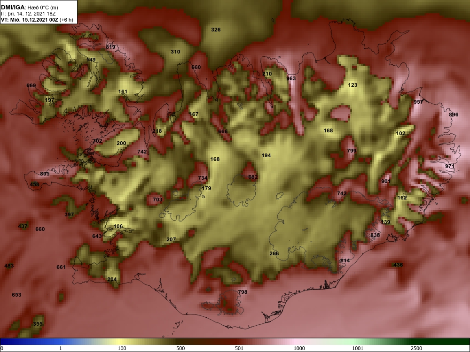Select the 207 value
Viewport: 470px width, 352px height.
click(171, 239)
